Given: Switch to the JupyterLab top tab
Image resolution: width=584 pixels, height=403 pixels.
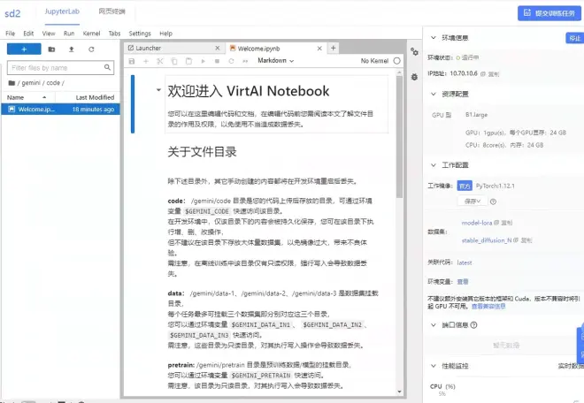Looking at the screenshot, I should click(62, 11).
